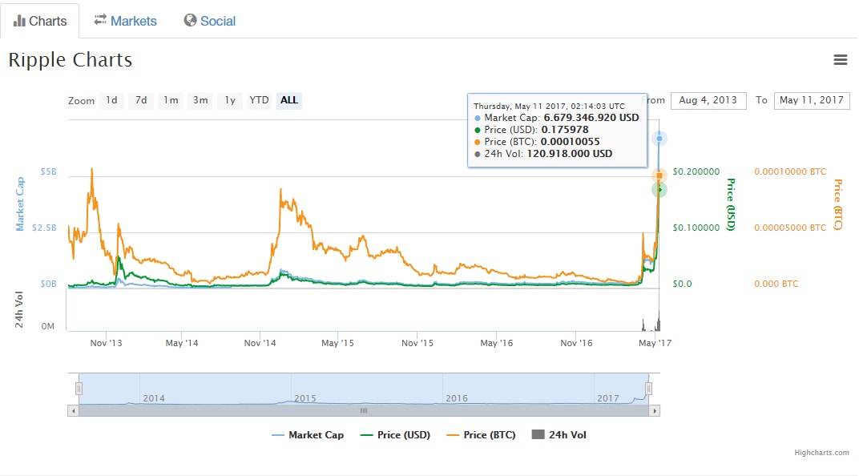
Task: Click the May '16 x-axis label
Action: [x=496, y=343]
